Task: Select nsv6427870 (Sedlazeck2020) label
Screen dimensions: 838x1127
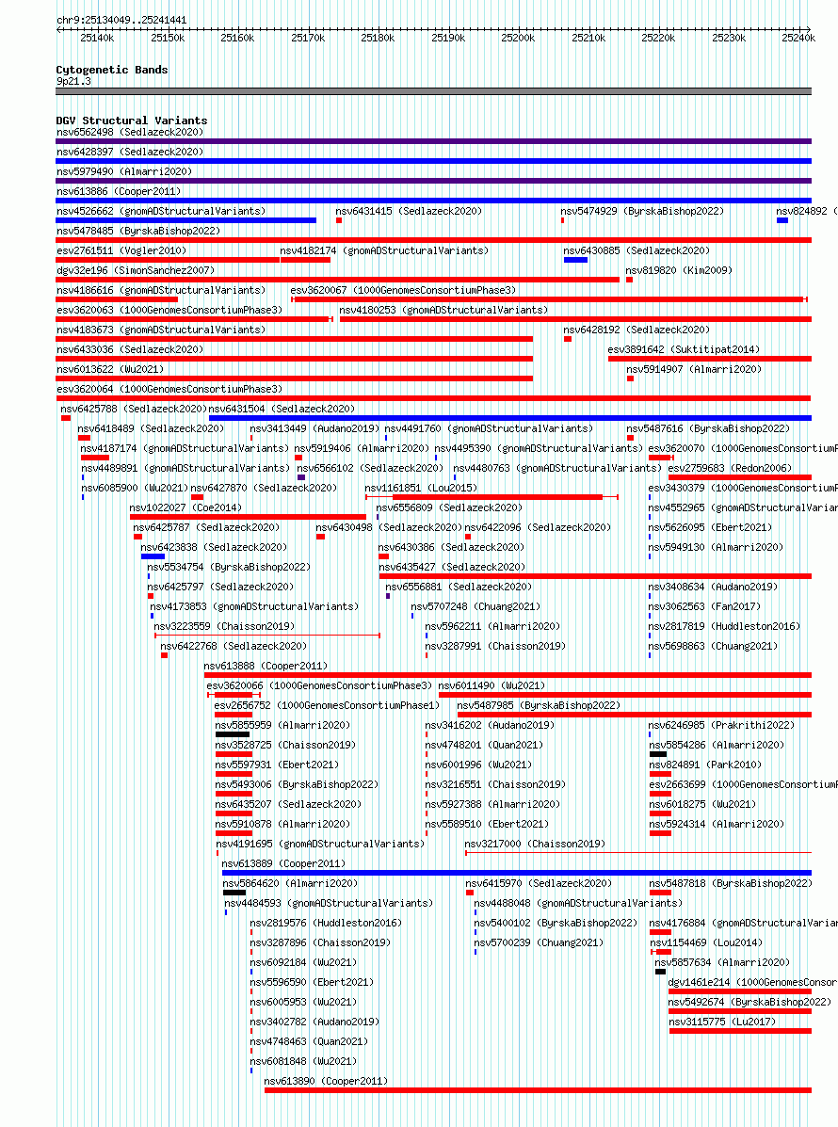Action: tap(264, 488)
